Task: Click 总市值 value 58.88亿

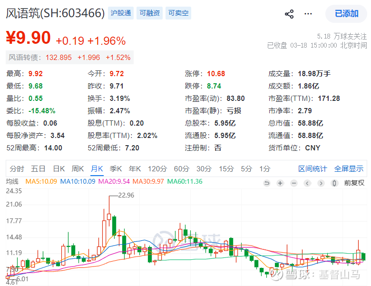Action: coord(311,123)
